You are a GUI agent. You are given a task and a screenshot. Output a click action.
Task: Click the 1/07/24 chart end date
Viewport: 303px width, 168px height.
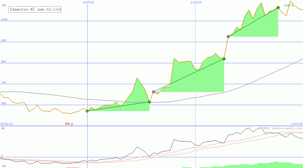pyautogui.click(x=297, y=124)
